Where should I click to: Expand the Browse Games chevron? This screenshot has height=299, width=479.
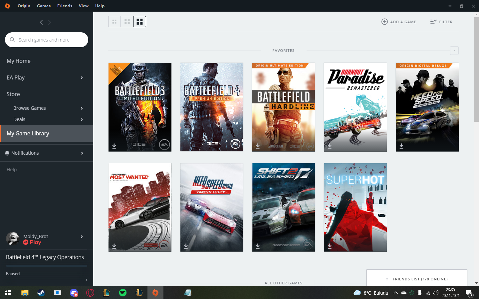[82, 108]
